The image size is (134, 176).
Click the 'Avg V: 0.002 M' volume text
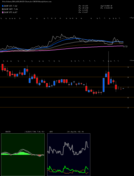click(106, 6)
